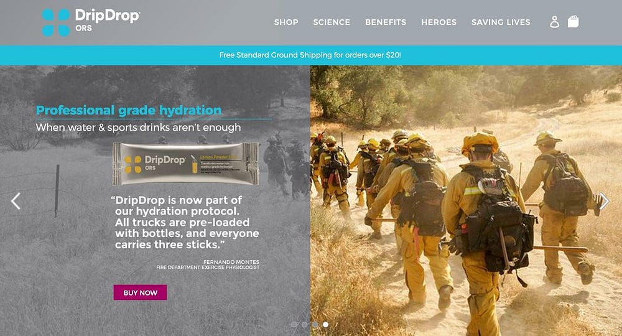
Task: Open the shopping bag cart icon
Action: tap(573, 21)
